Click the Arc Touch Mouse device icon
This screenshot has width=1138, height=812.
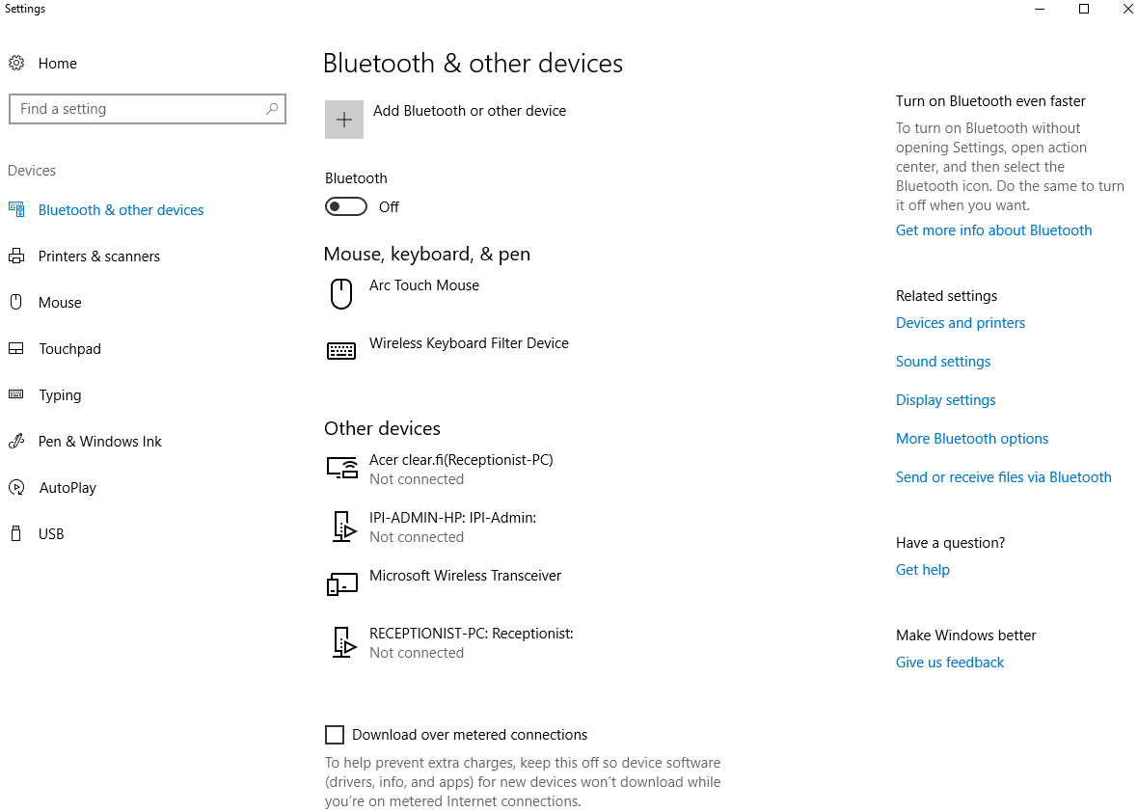[x=341, y=294]
